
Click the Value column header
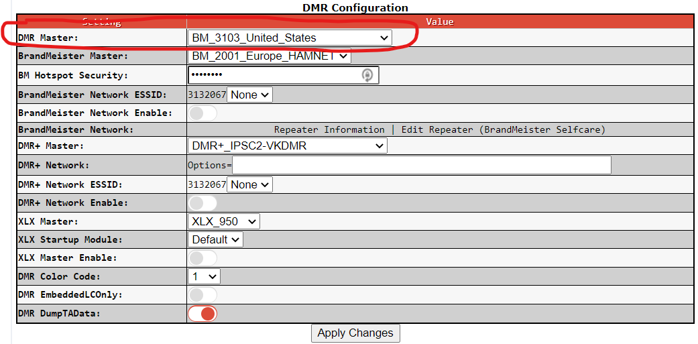[x=440, y=21]
